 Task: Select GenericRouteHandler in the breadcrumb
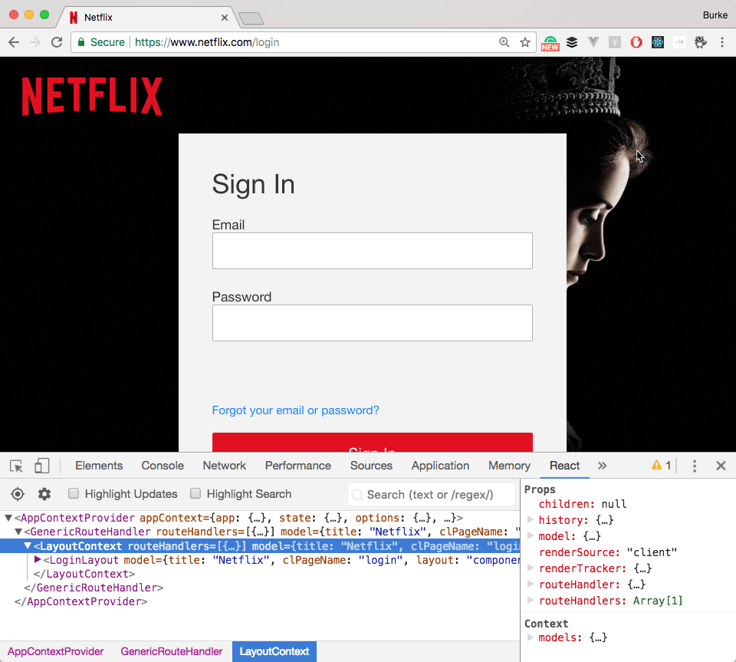coord(171,652)
